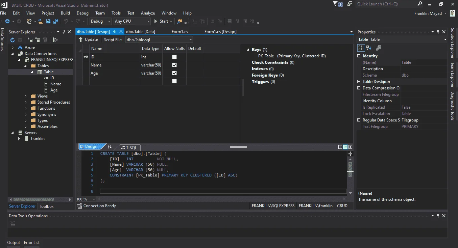Click the vertical split layout icon
Image resolution: width=458 pixels, height=248 pixels.
340,147
